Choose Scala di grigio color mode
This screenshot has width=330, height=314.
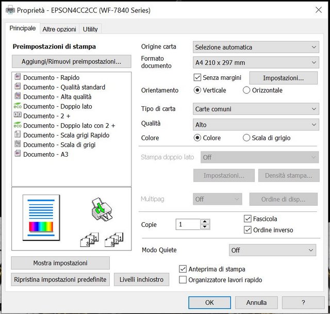(x=246, y=138)
